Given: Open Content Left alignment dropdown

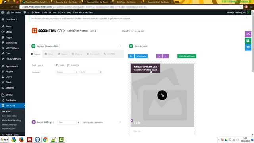Looking at the screenshot, I should [91, 72].
